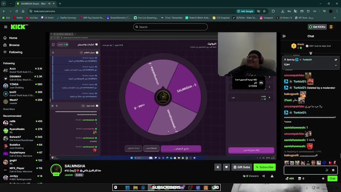
Task: Click the Arabic language tag
Action: click(79, 175)
